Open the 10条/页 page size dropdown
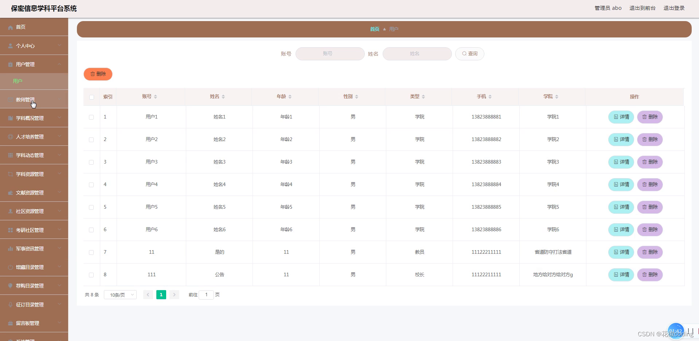 120,295
